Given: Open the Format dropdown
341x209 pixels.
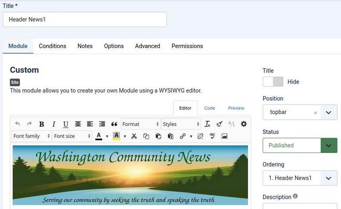Looking at the screenshot, I should click(140, 124).
